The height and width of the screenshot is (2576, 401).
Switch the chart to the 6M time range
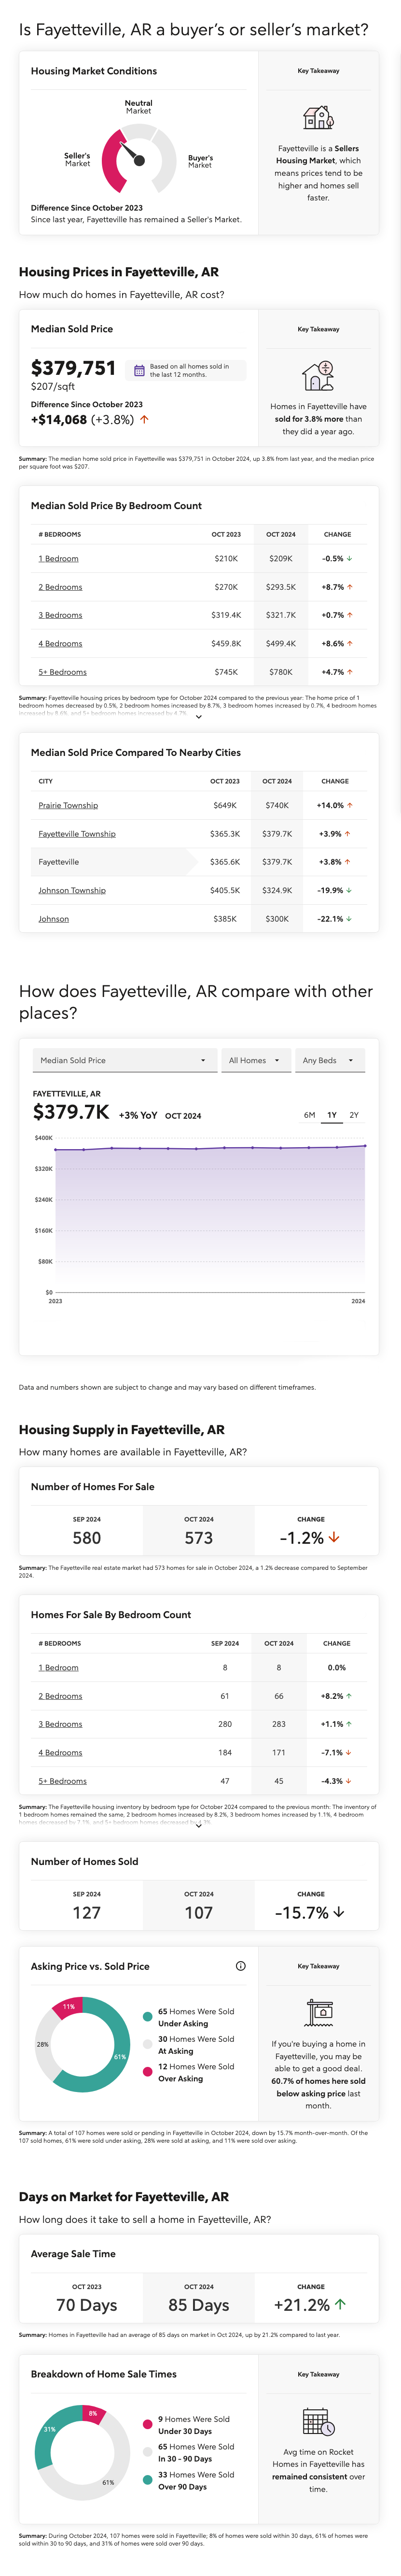point(308,1113)
